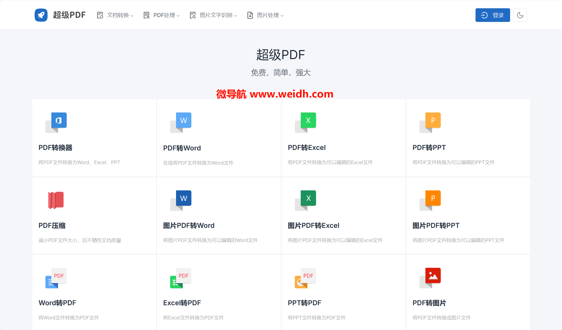562x330 pixels.
Task: Open the PDF转Excel tool title
Action: [307, 148]
